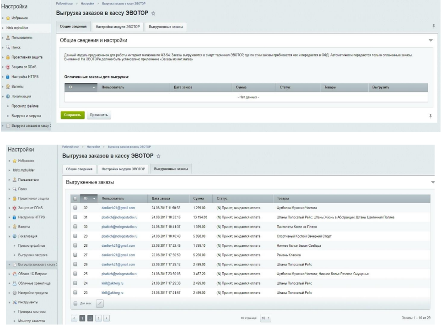Open Проактивная защита lock in bottom sidebar

[15, 198]
